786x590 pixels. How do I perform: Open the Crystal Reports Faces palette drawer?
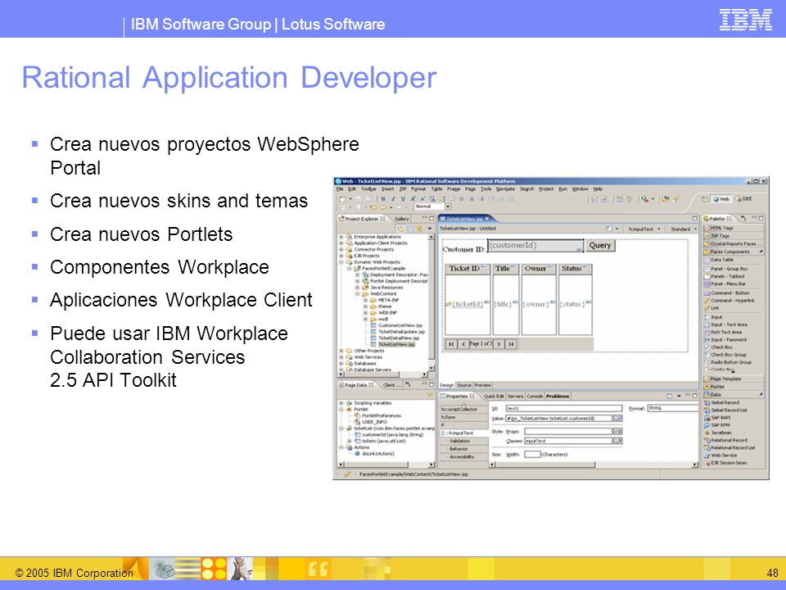tap(732, 244)
